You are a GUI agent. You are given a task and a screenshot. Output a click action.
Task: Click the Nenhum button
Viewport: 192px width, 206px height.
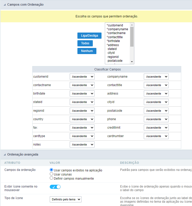pyautogui.click(x=87, y=51)
